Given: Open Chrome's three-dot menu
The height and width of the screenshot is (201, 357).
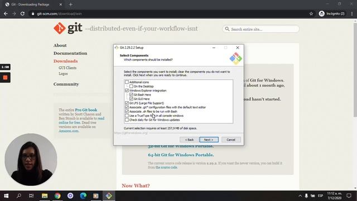Looking at the screenshot, I should pos(352,13).
